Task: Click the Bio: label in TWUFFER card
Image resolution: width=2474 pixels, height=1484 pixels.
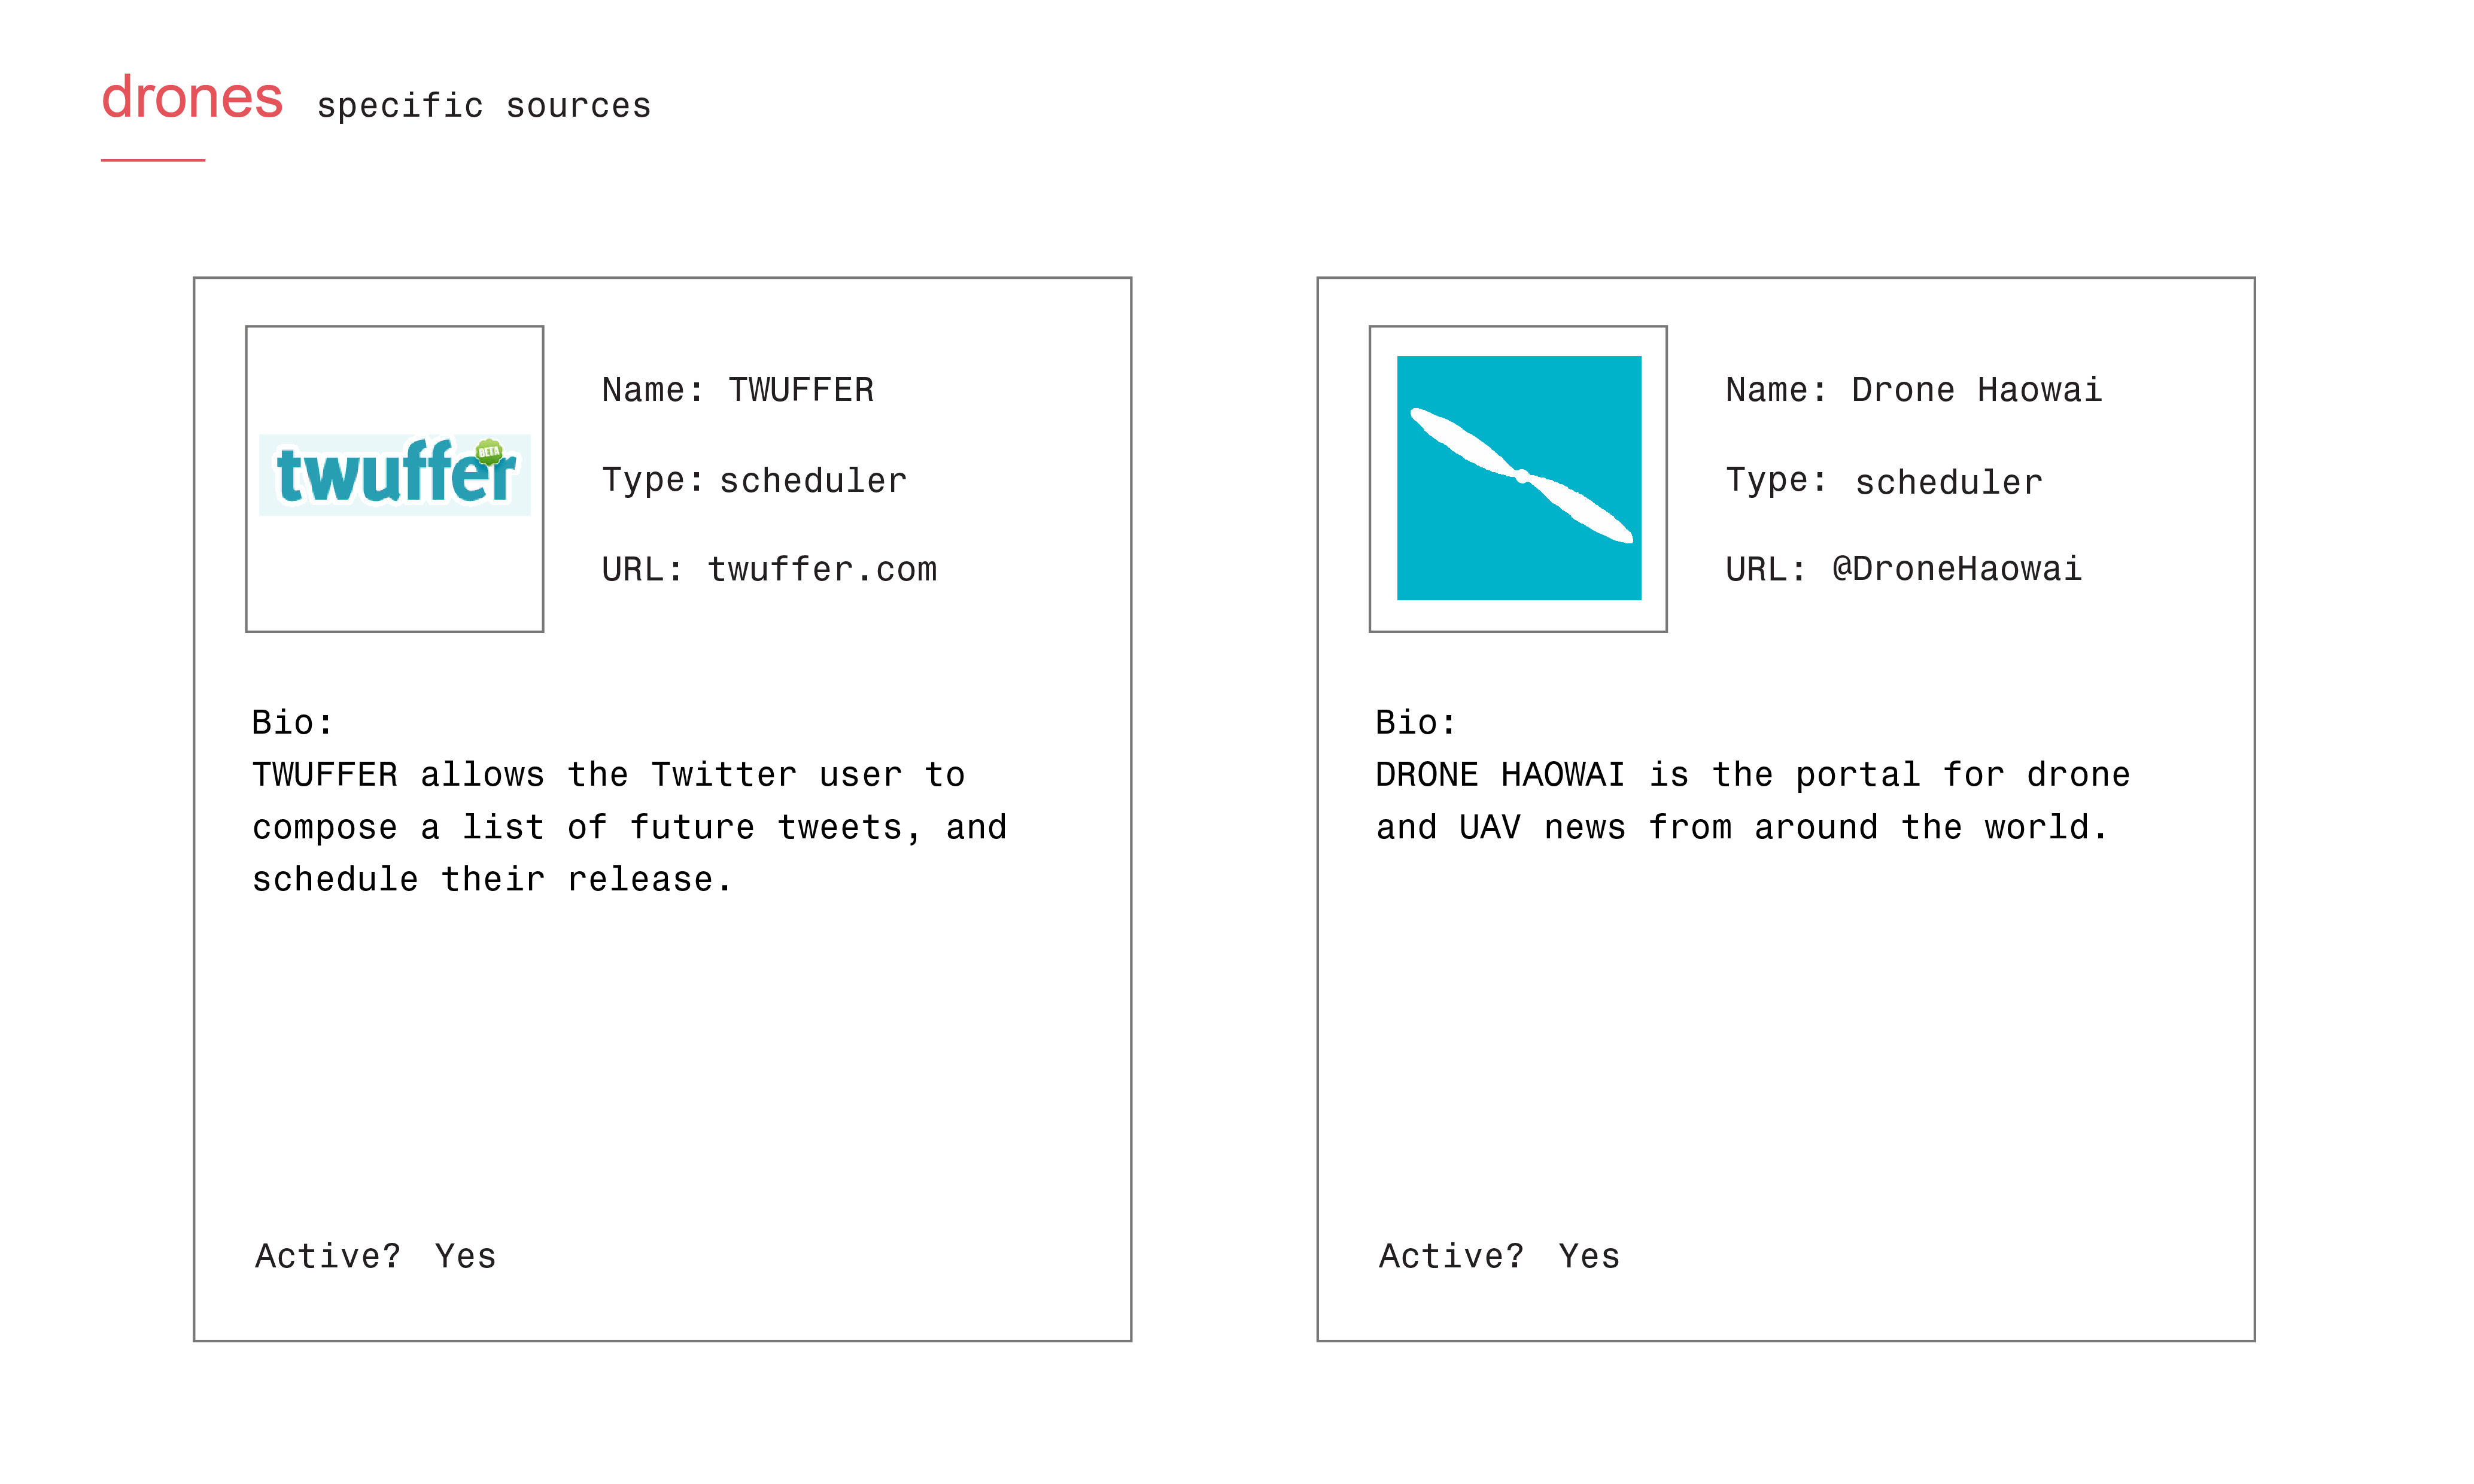Action: coord(292,722)
